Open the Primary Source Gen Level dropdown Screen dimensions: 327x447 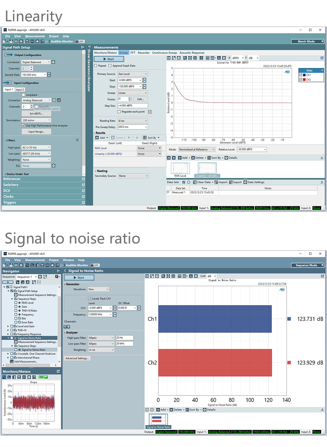coord(133,74)
